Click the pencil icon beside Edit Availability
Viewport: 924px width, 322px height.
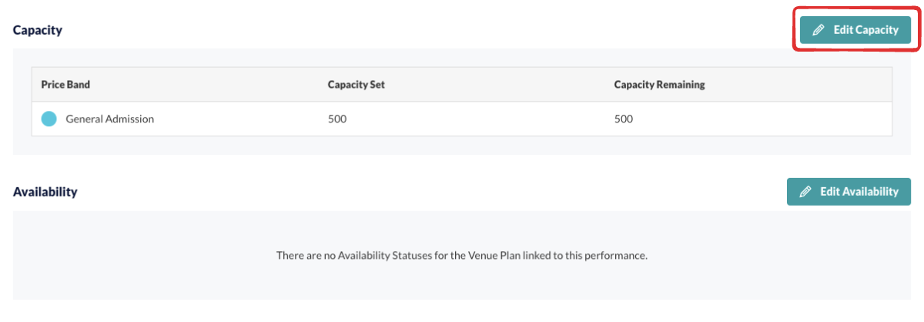(x=805, y=192)
